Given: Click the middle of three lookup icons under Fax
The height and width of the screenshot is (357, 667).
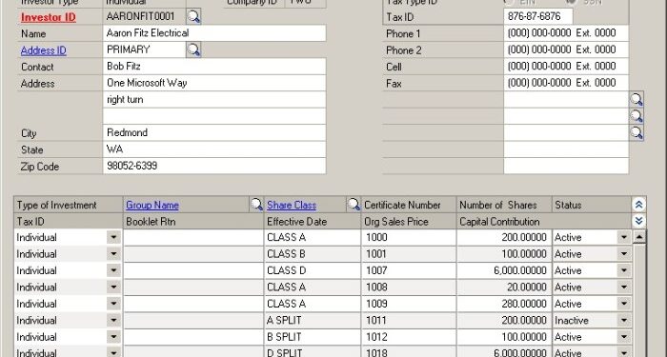Looking at the screenshot, I should 637,116.
